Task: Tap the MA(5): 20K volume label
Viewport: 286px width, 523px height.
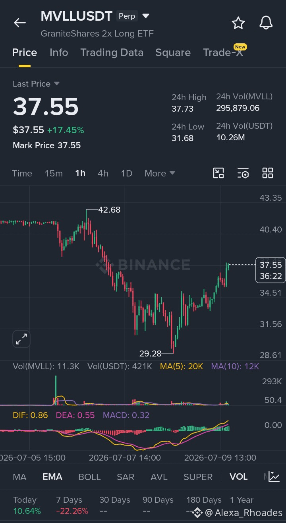Action: 182,366
